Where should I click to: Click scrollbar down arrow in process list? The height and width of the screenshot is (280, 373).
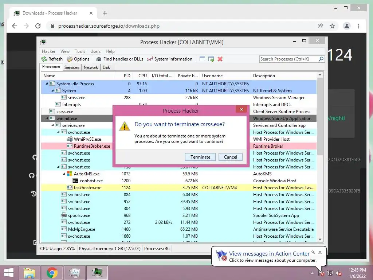coord(320,239)
